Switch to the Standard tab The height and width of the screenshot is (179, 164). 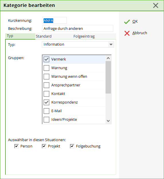click(x=44, y=36)
